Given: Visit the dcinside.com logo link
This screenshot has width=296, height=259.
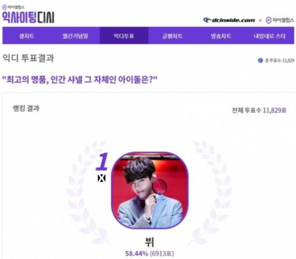Looking at the screenshot, I should pyautogui.click(x=229, y=20).
